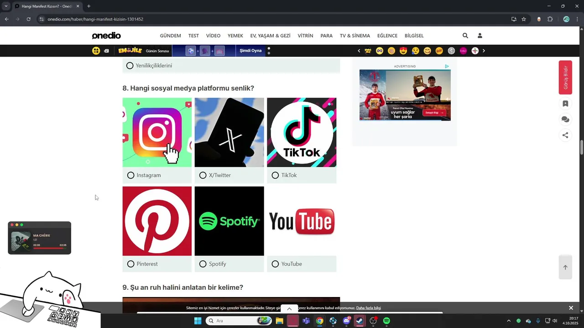Show previous emojis with left arrow

359,51
